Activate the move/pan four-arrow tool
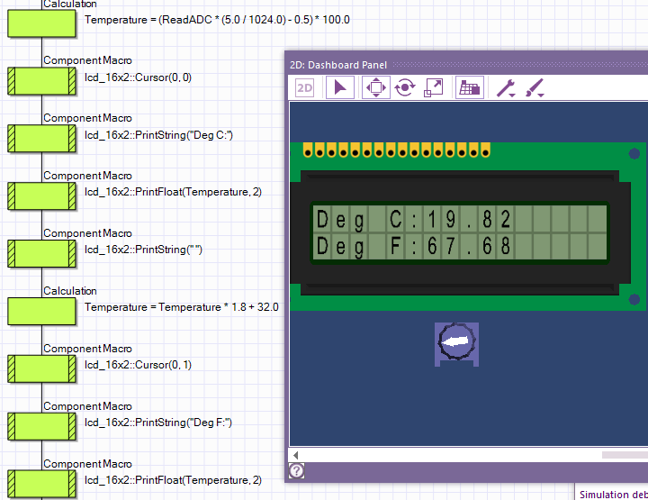The height and width of the screenshot is (500, 648). pyautogui.click(x=375, y=87)
